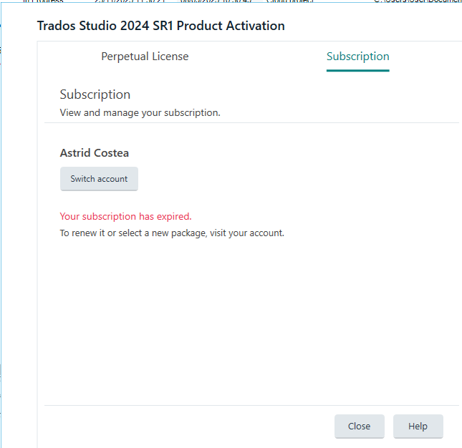
Task: Switch to the Perpetual License tab
Action: [x=145, y=57]
